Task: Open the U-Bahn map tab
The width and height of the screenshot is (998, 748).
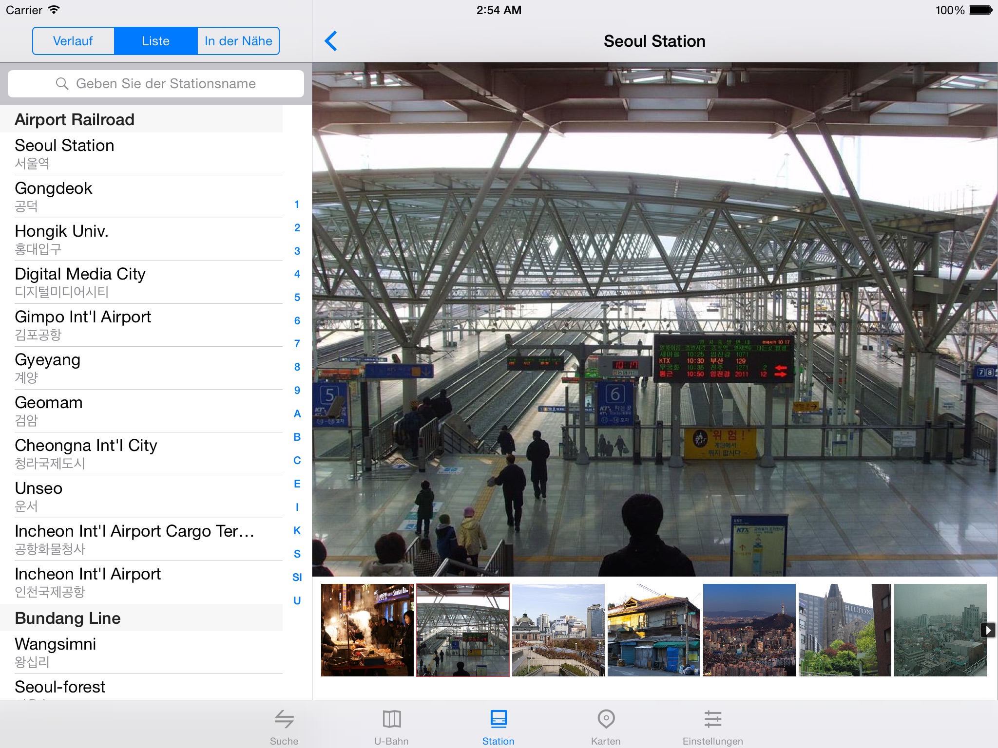Action: click(391, 719)
